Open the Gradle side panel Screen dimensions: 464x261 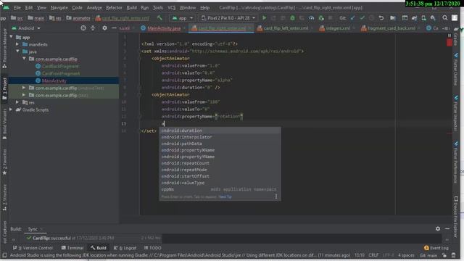click(x=456, y=38)
